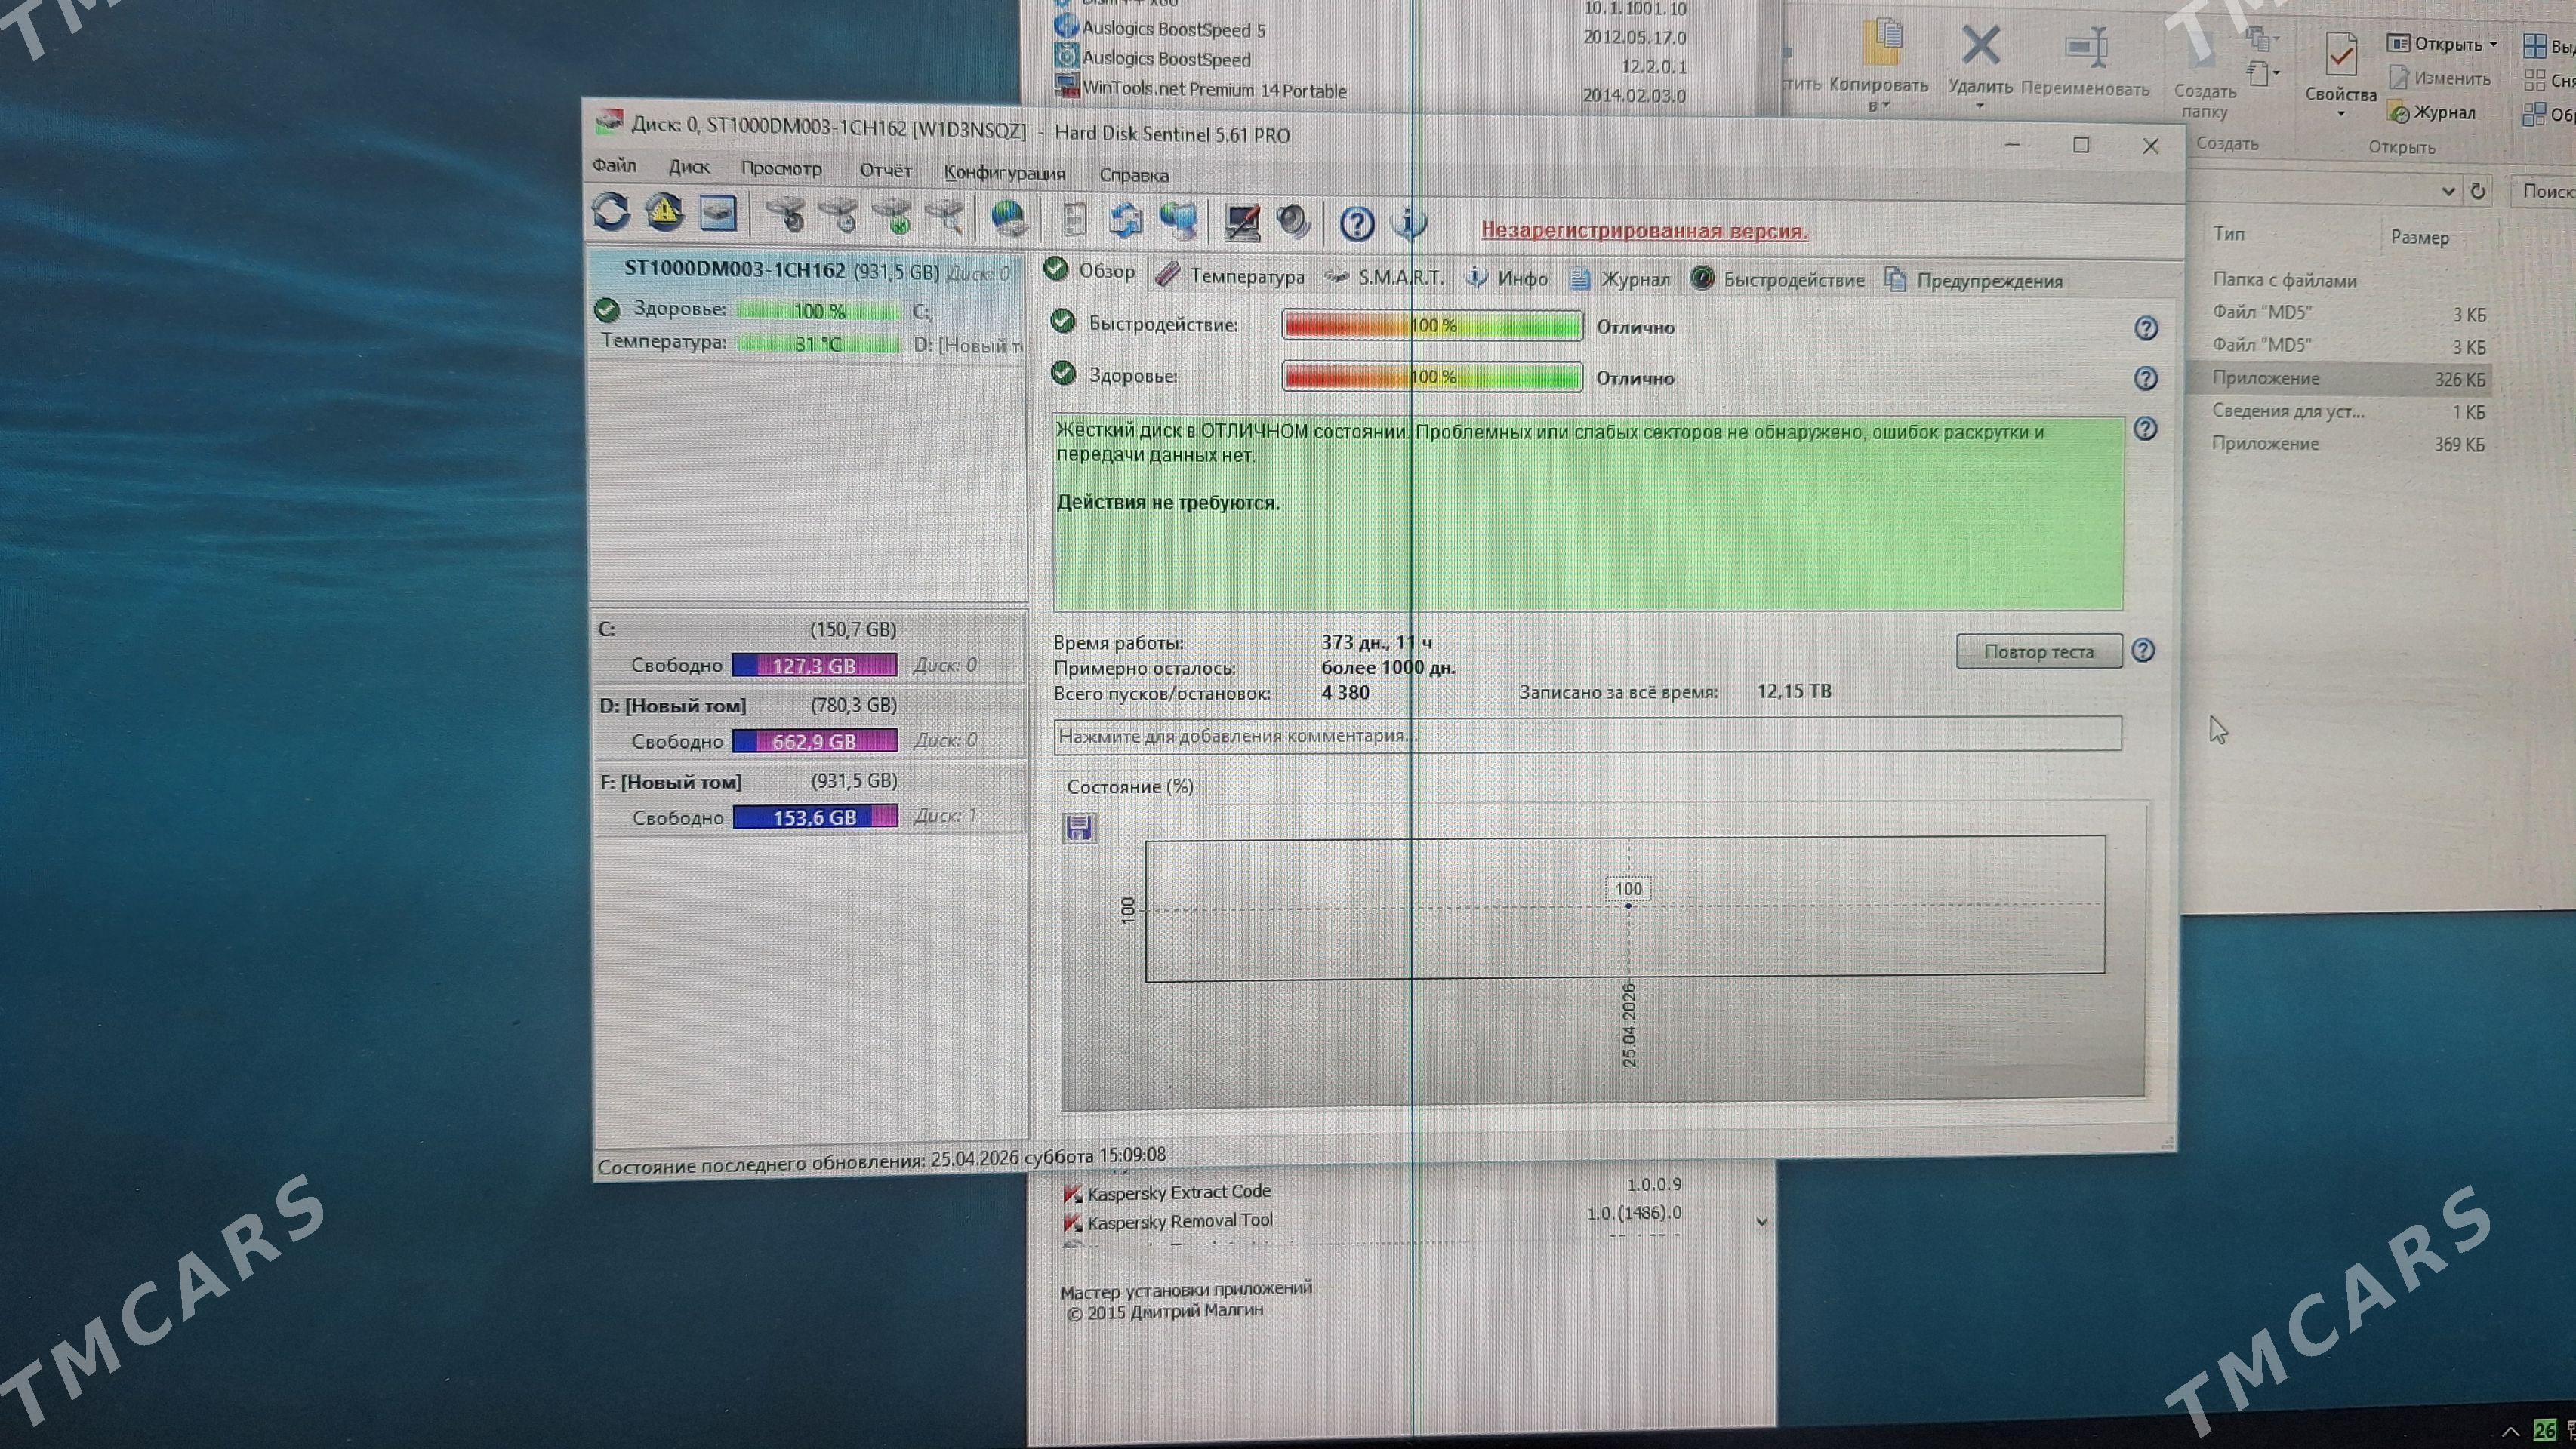Click the refresh disk status toolbar icon
The width and height of the screenshot is (2576, 1449).
pyautogui.click(x=610, y=212)
